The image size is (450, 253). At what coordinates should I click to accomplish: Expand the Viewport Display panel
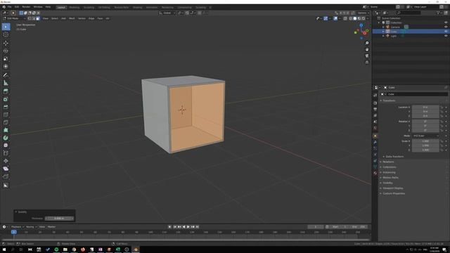click(392, 188)
